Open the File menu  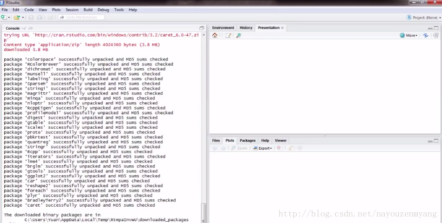[x=5, y=10]
